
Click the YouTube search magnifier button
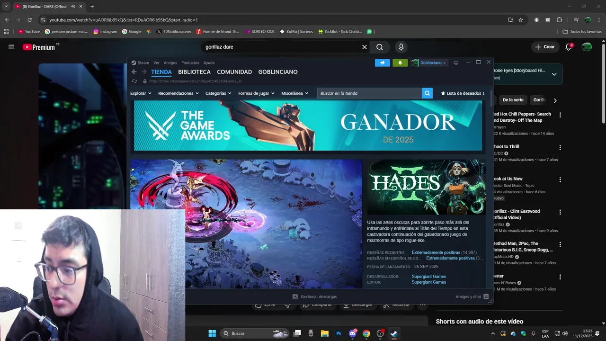(x=380, y=47)
